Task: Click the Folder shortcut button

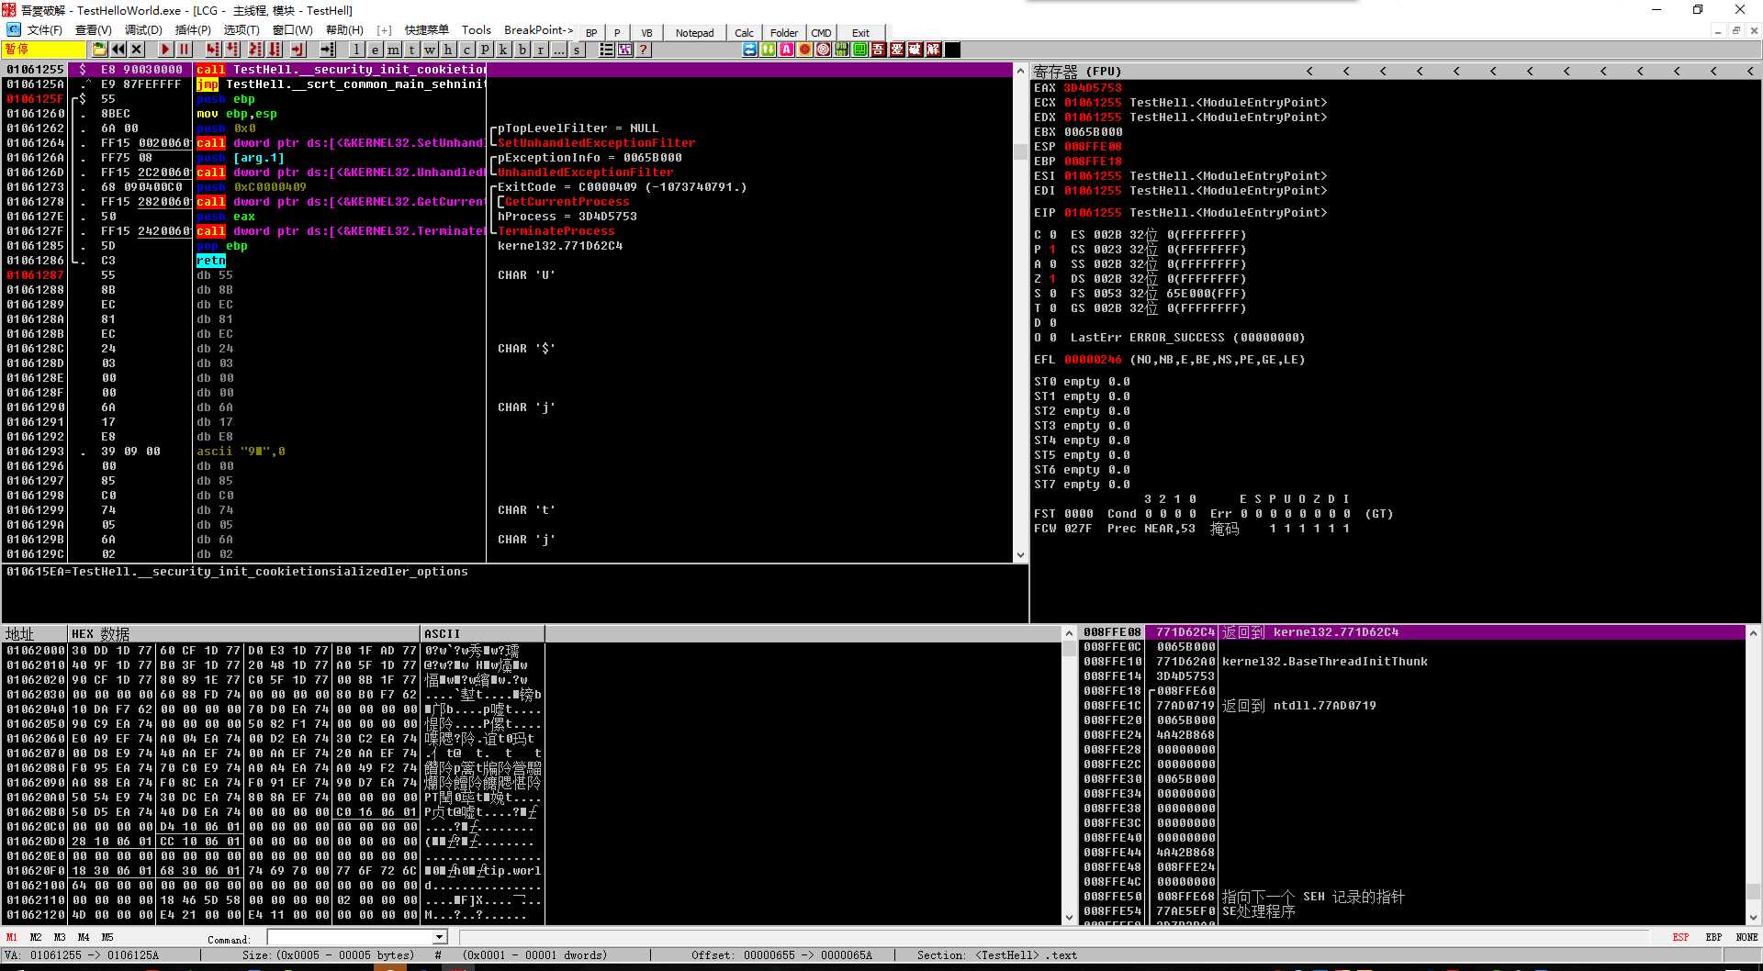Action: [x=783, y=33]
